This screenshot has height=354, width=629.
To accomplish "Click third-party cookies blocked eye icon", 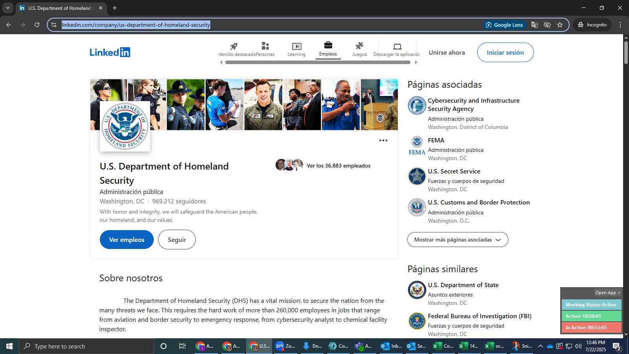I will click(547, 25).
